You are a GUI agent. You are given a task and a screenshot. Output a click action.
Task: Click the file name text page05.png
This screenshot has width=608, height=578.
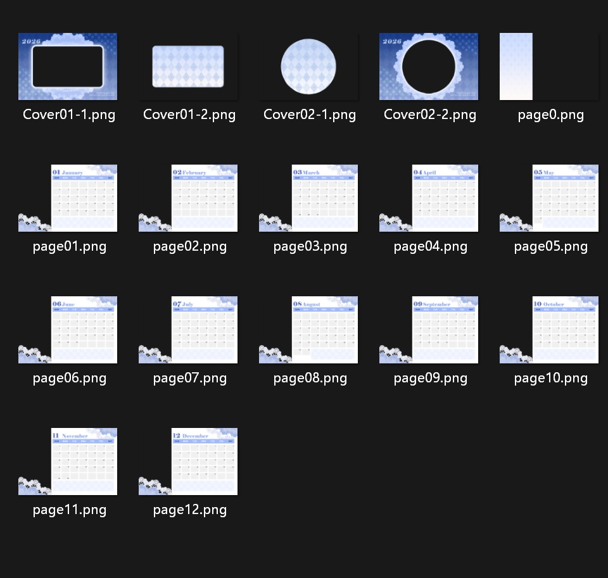coord(550,246)
